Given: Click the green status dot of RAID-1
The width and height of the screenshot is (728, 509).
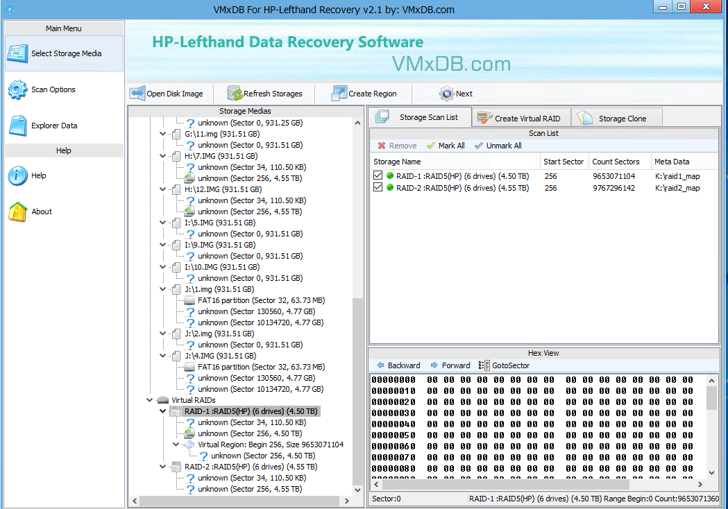Looking at the screenshot, I should pyautogui.click(x=390, y=176).
